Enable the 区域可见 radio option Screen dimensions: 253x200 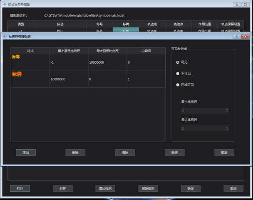click(x=178, y=85)
